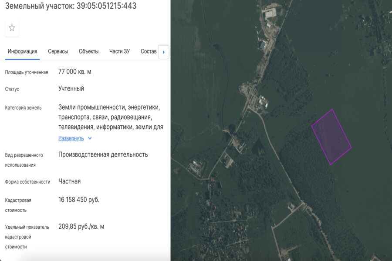Open the Объекты tab
The width and height of the screenshot is (392, 261).
coord(88,51)
